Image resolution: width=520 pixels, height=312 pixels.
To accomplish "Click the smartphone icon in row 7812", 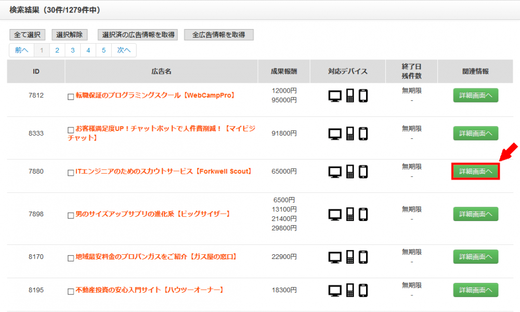I will pyautogui.click(x=363, y=96).
